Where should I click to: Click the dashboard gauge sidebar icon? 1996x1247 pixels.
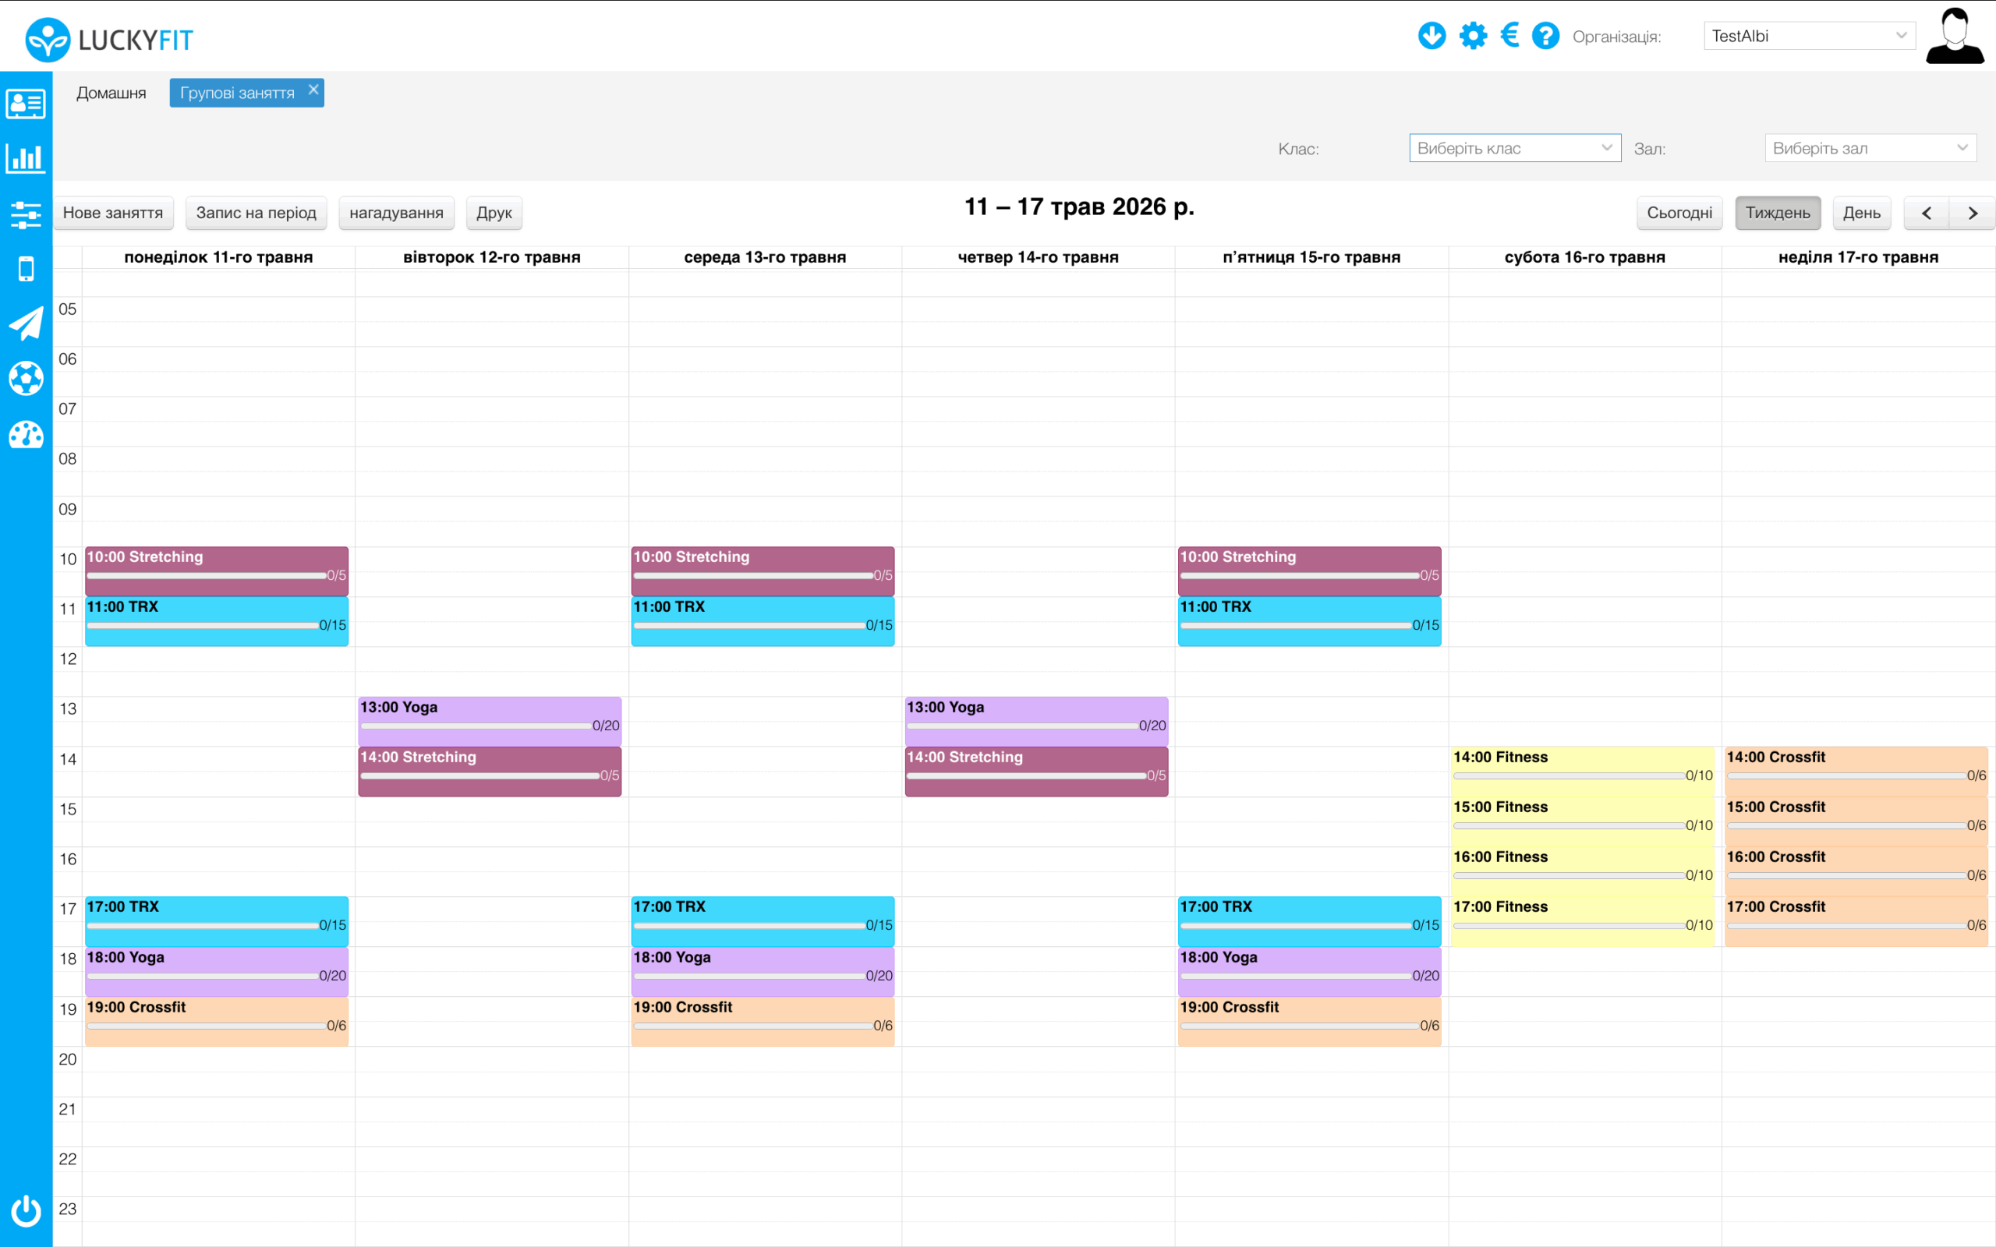click(26, 435)
